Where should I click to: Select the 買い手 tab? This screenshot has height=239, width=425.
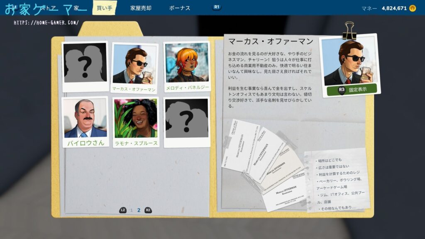point(105,8)
